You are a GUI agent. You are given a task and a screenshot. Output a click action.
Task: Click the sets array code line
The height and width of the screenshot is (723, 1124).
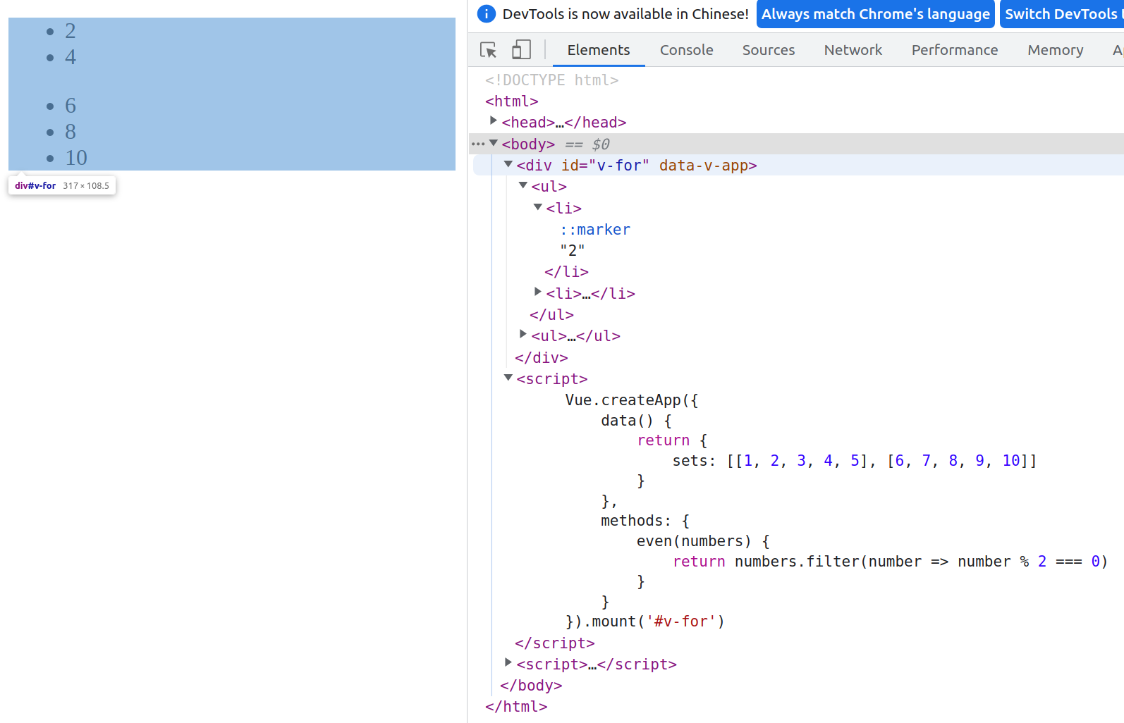click(855, 461)
